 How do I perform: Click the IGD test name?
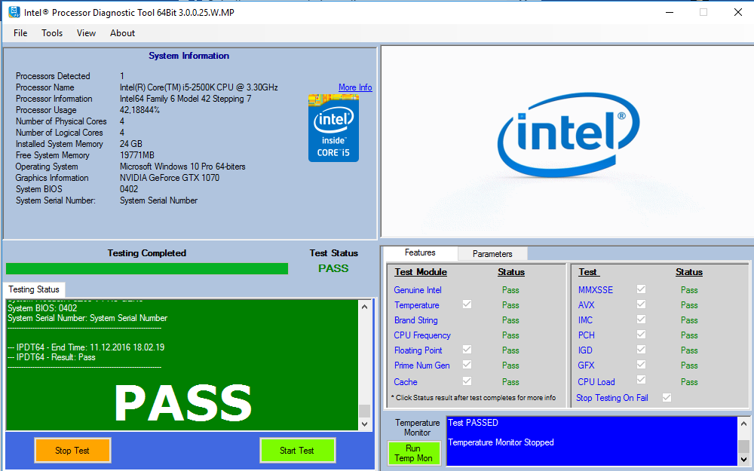[585, 350]
